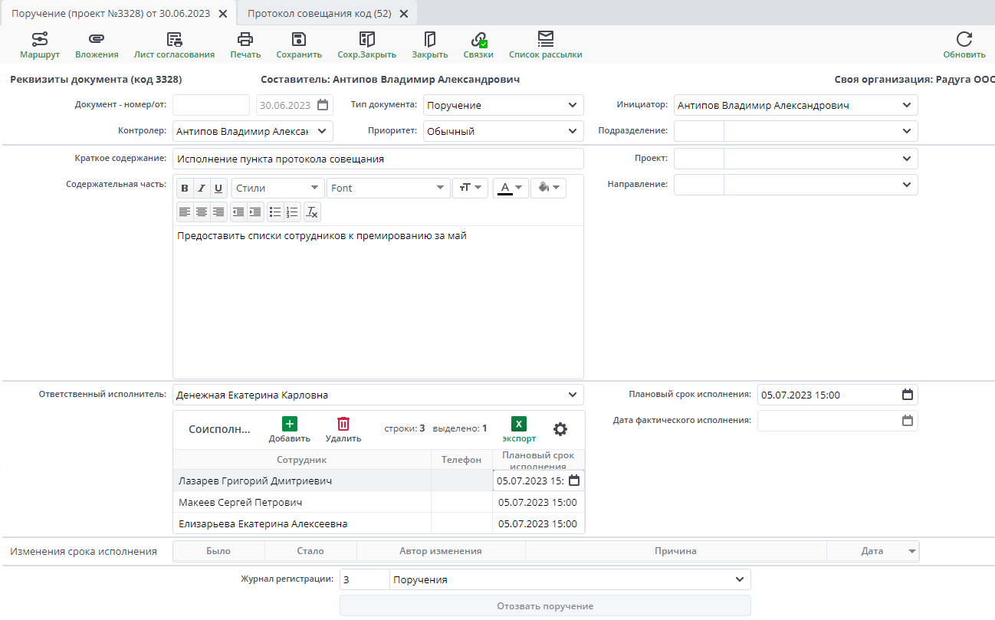Click Удалить co-executor icon
Image resolution: width=995 pixels, height=620 pixels.
point(343,425)
